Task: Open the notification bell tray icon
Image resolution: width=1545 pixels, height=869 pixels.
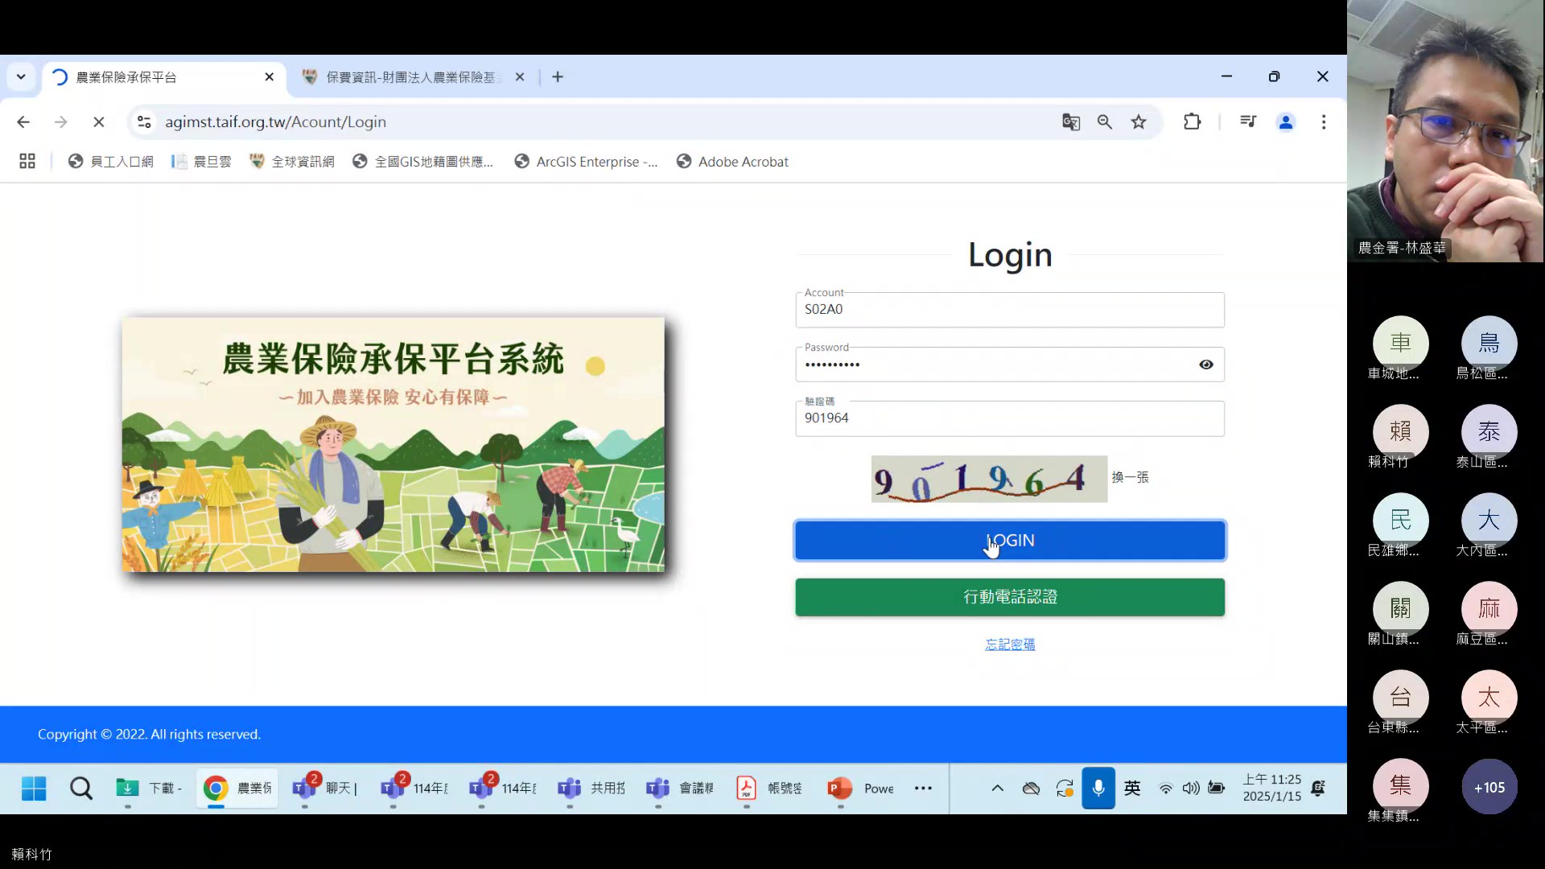Action: tap(1318, 789)
